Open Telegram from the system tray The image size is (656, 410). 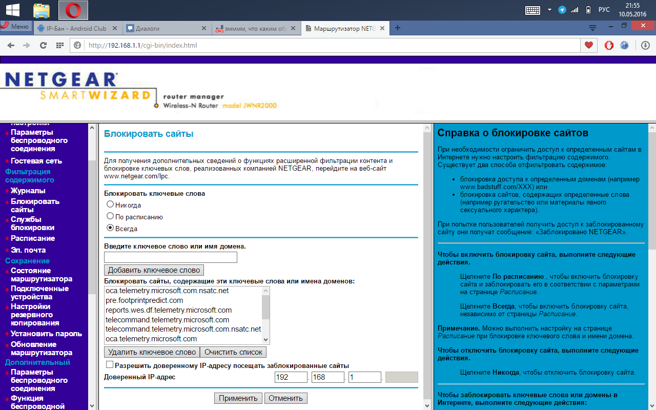pyautogui.click(x=562, y=10)
